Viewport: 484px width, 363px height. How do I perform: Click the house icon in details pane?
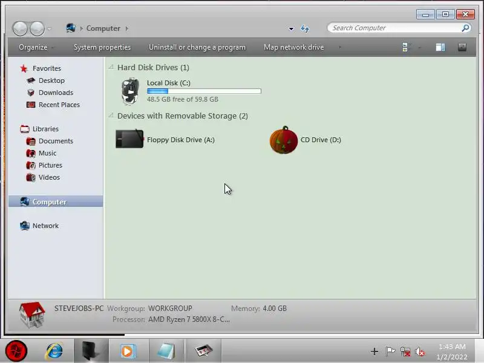coord(32,315)
